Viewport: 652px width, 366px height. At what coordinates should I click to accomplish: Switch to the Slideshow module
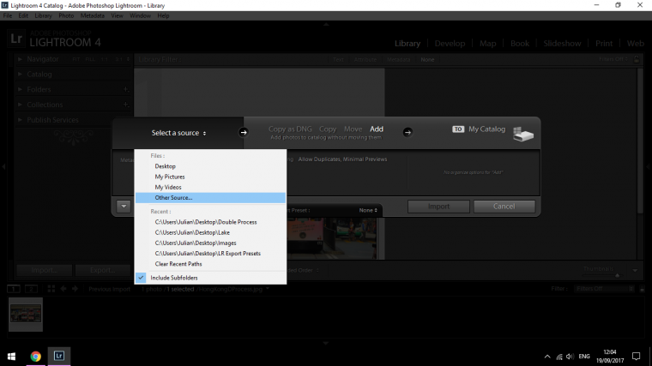click(562, 43)
